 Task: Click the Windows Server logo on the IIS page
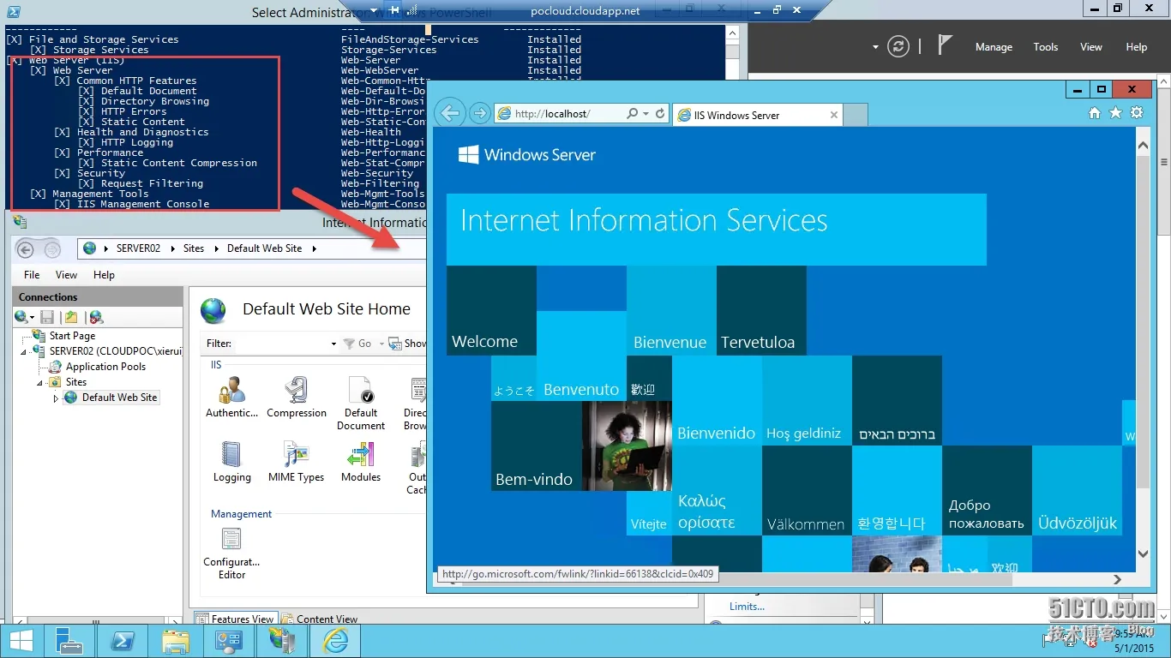click(526, 155)
